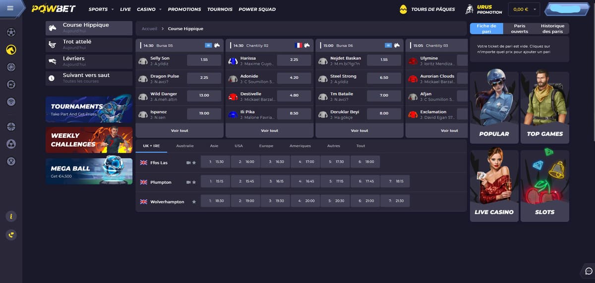Switch to the Autres region tab
The height and width of the screenshot is (283, 595).
(334, 146)
